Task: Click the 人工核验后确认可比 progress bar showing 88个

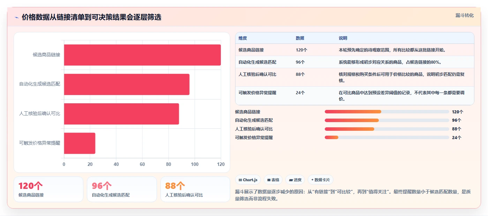Action: click(387, 129)
